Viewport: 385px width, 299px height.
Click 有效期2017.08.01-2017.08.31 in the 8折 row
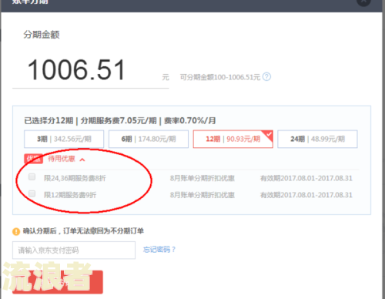pos(306,178)
